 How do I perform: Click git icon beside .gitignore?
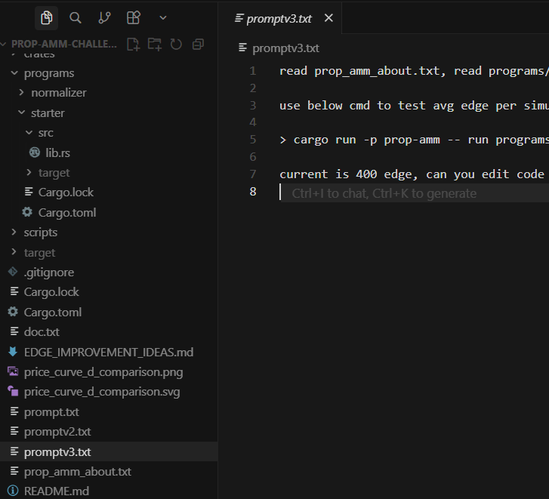coord(13,272)
